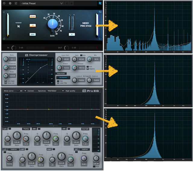Toggle the PREAMP button
This screenshot has height=171, width=193.
click(33, 16)
